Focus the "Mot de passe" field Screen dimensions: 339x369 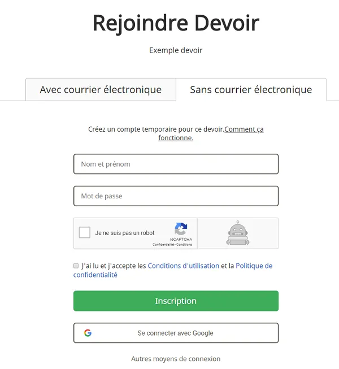tap(176, 196)
